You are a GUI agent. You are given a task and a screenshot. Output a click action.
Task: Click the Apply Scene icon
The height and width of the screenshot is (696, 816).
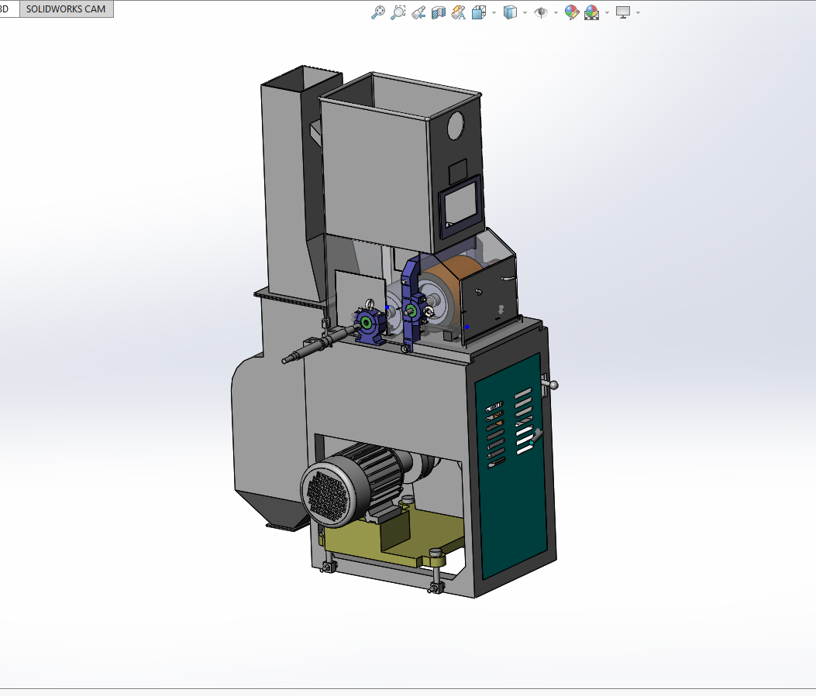[591, 12]
